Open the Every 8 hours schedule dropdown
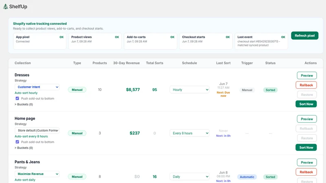Image resolution: width=326 pixels, height=183 pixels. coord(189,133)
